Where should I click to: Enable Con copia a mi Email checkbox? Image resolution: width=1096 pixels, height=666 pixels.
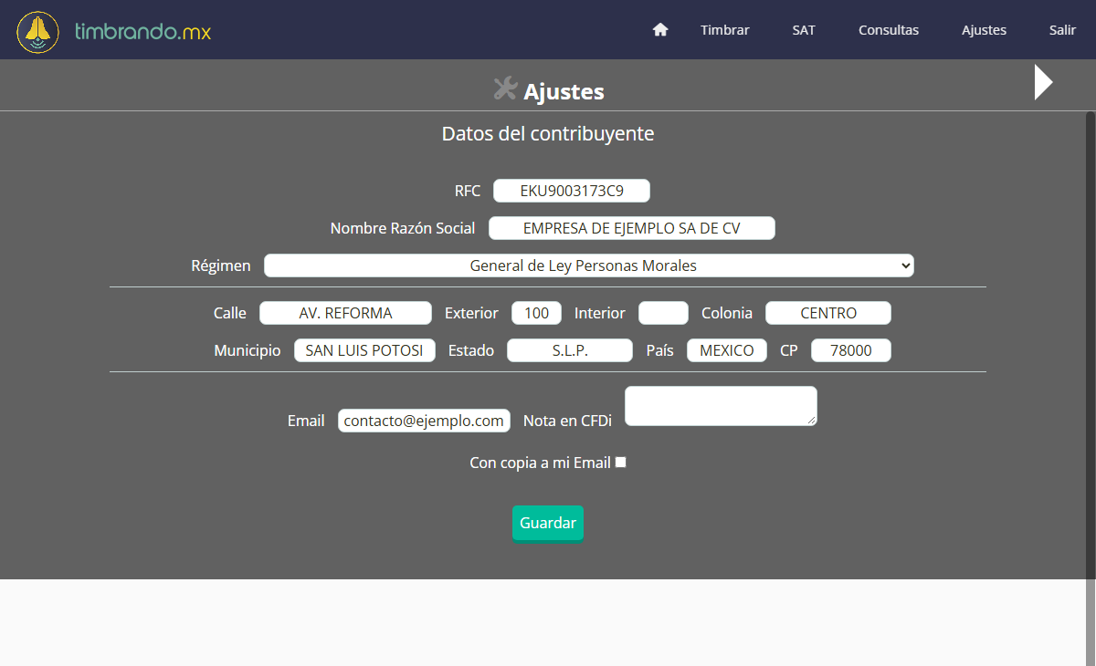[x=621, y=463]
